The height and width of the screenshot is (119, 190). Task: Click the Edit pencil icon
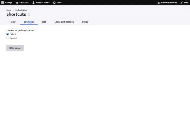[182, 2]
